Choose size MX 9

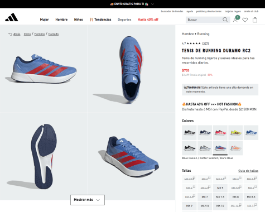(189, 206)
